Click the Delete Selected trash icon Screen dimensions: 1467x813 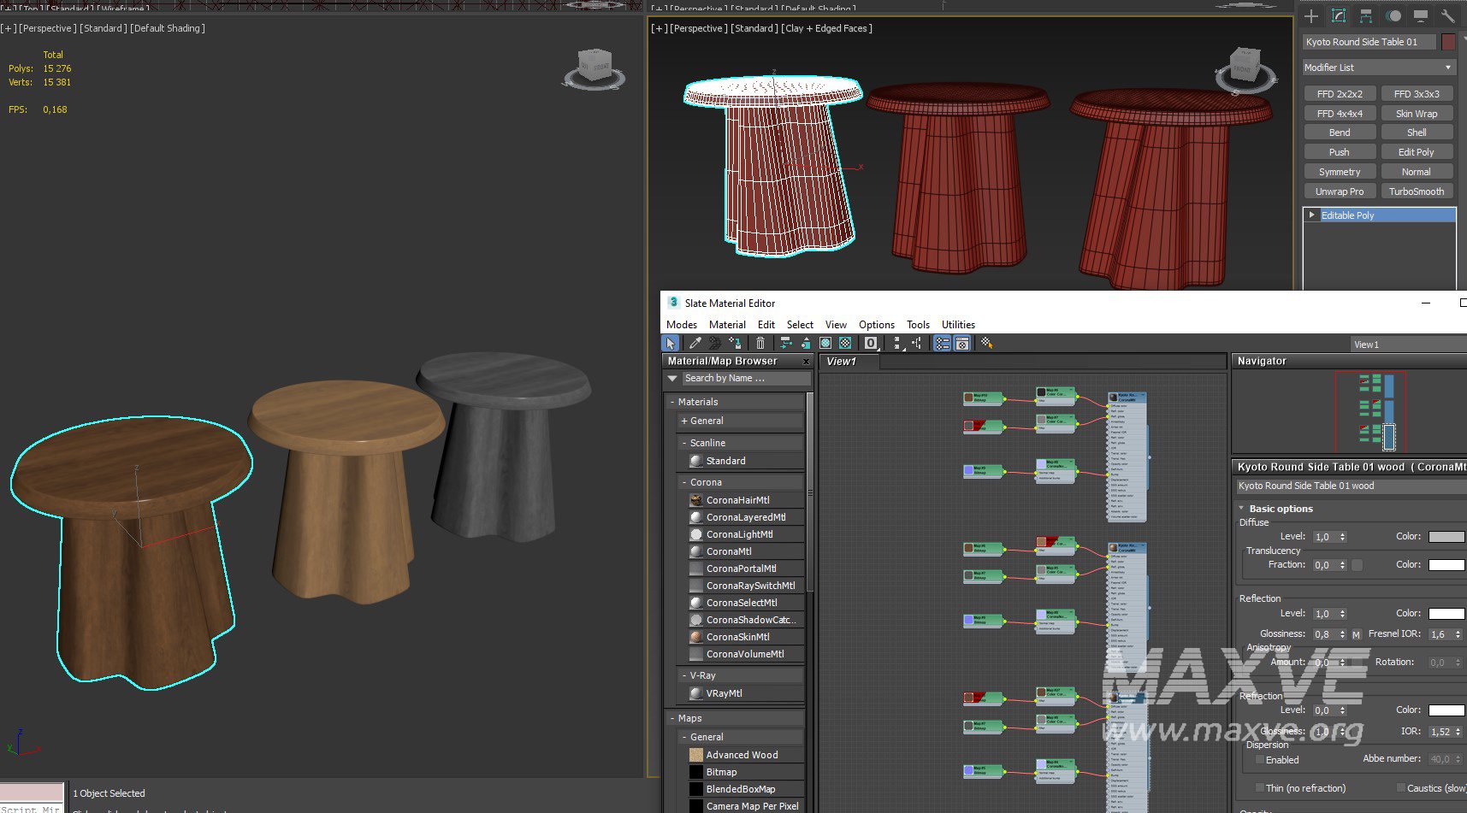(x=760, y=343)
